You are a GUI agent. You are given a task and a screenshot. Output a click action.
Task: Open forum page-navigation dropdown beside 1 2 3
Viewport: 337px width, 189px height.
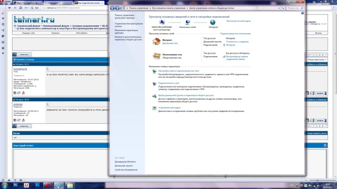tap(326, 55)
